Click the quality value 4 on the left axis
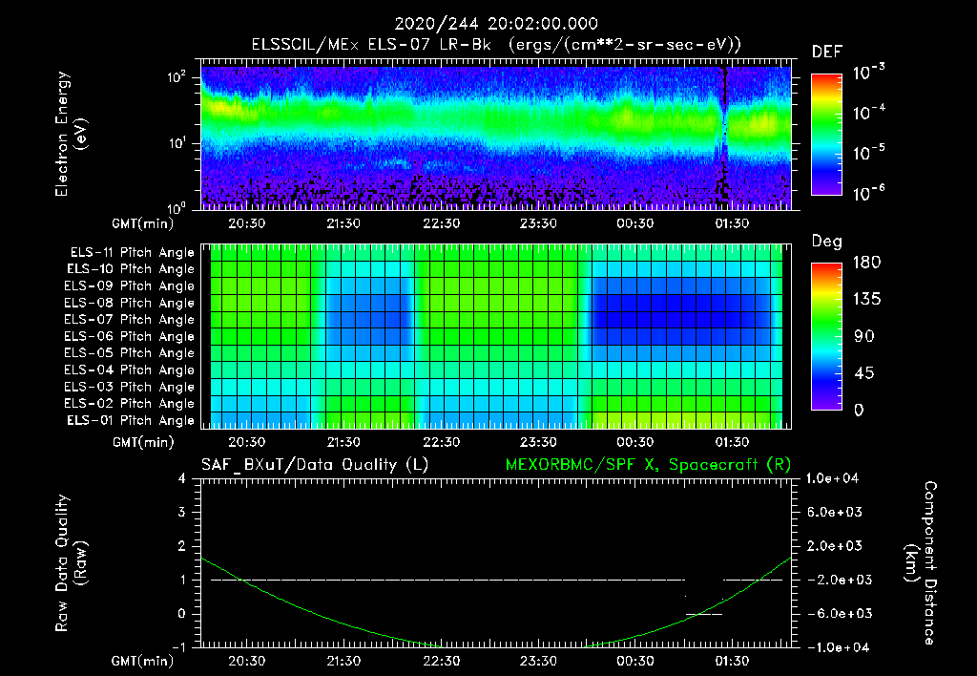Screen dimensions: 977x676 [182, 478]
